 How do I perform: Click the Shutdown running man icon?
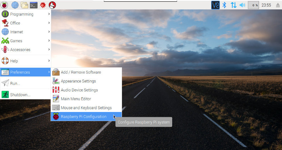click(5, 95)
